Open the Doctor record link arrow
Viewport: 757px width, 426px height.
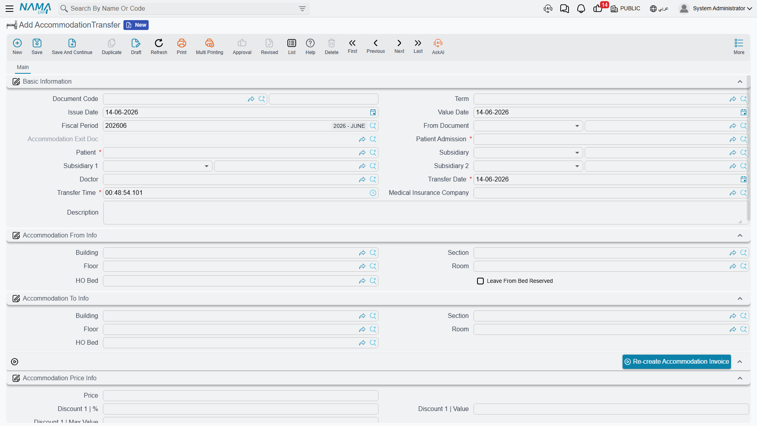pyautogui.click(x=362, y=179)
